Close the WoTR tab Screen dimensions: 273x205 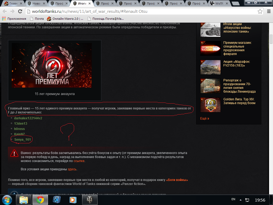point(227,3)
